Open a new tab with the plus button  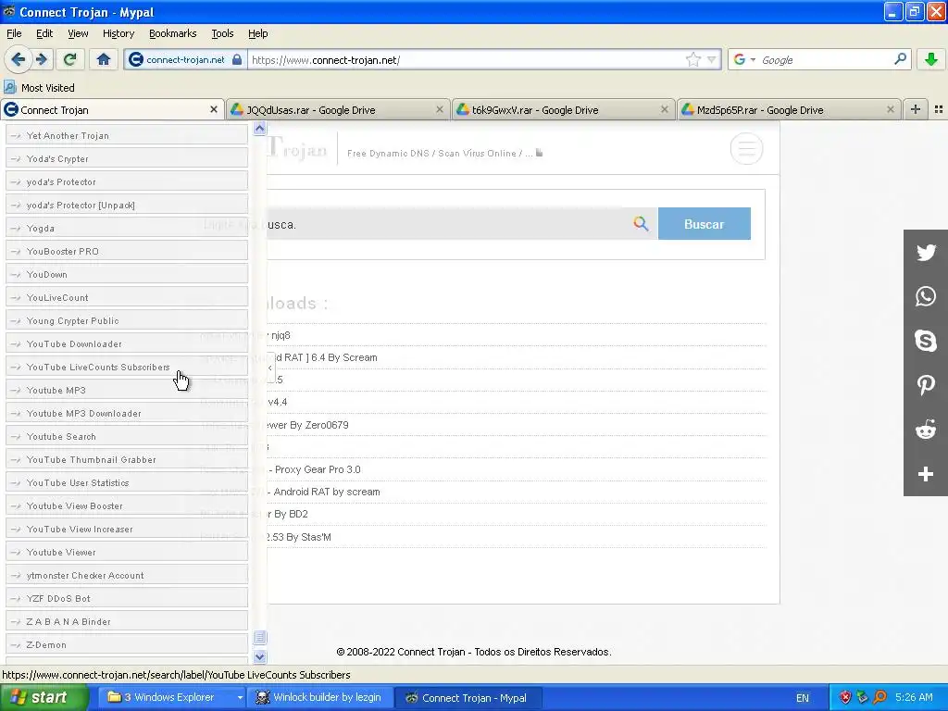pos(916,109)
